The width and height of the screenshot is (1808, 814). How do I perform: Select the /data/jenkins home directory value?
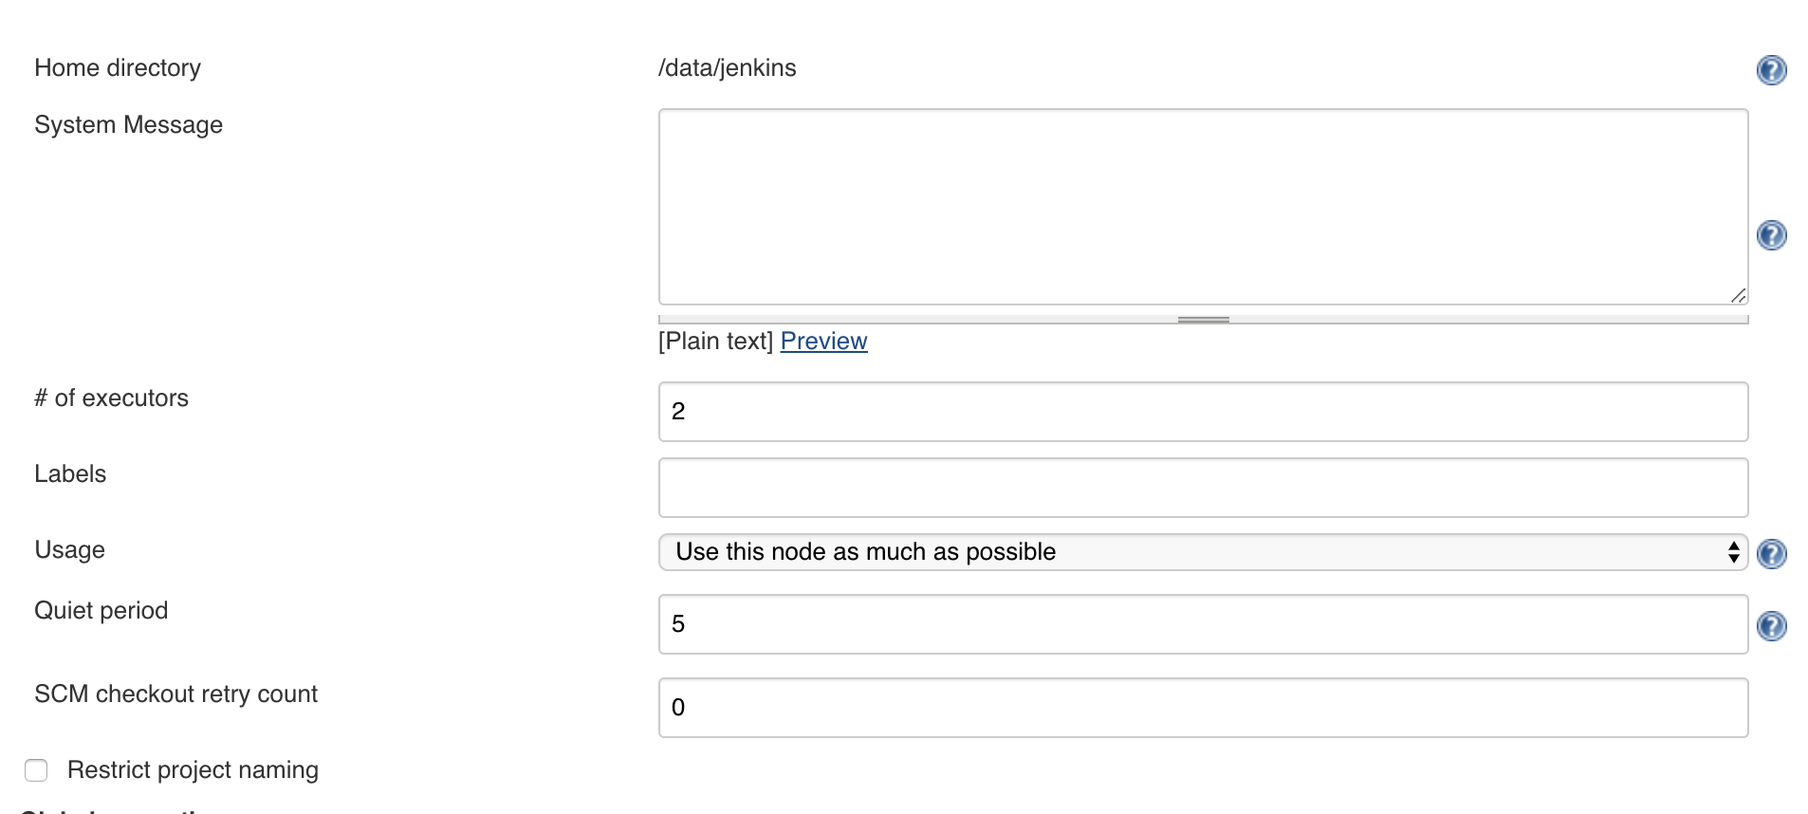coord(727,67)
